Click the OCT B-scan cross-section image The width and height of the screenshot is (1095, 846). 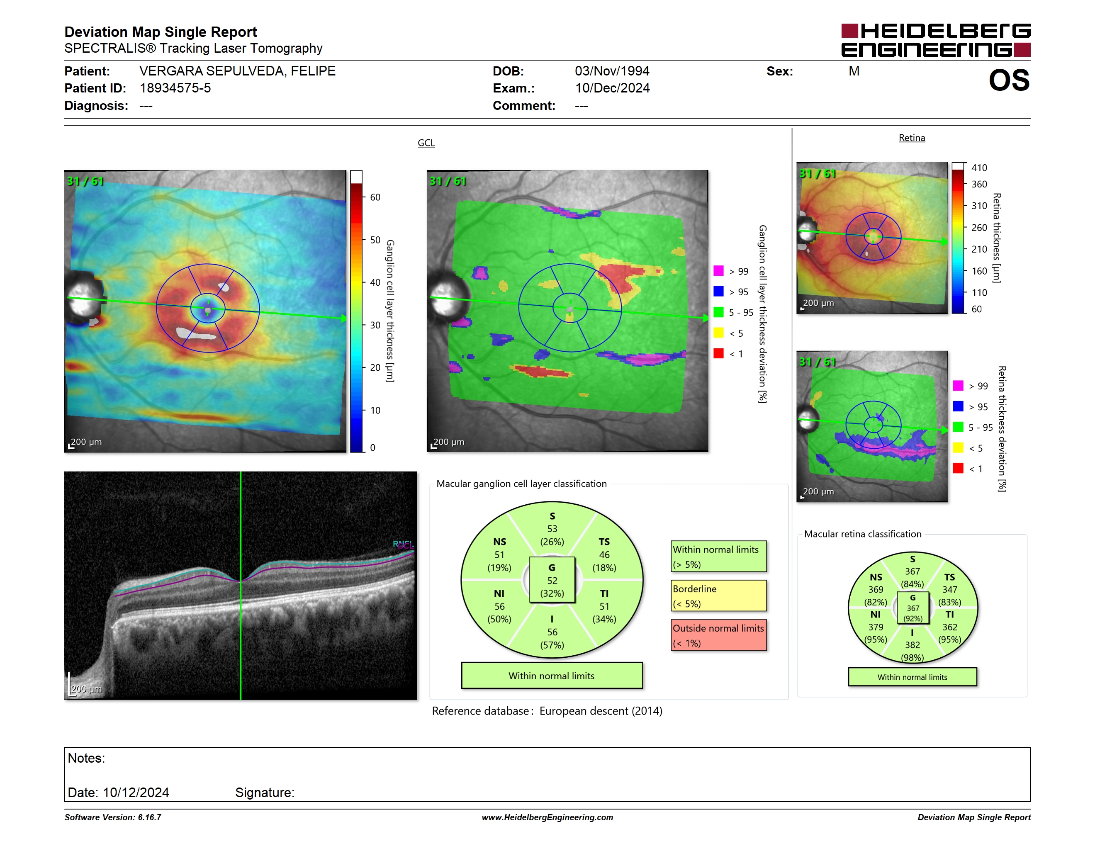pos(241,586)
